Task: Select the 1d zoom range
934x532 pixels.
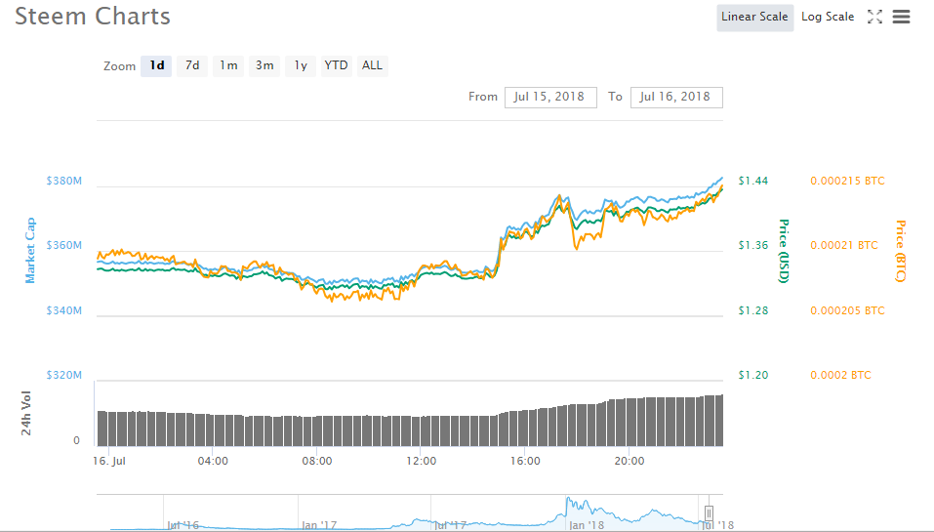Action: pyautogui.click(x=156, y=65)
